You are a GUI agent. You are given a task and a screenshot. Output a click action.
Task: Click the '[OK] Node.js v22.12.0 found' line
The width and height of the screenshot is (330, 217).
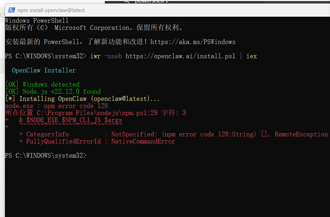click(x=53, y=92)
